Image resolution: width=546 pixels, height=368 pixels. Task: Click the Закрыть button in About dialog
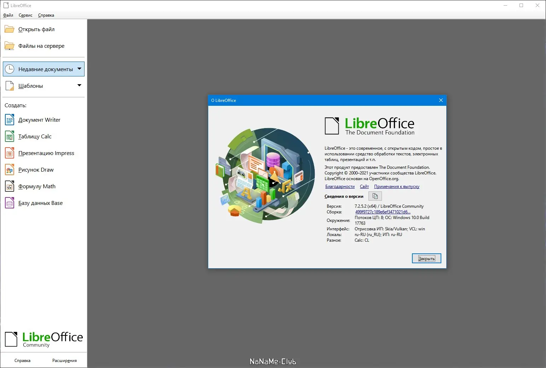pyautogui.click(x=426, y=258)
